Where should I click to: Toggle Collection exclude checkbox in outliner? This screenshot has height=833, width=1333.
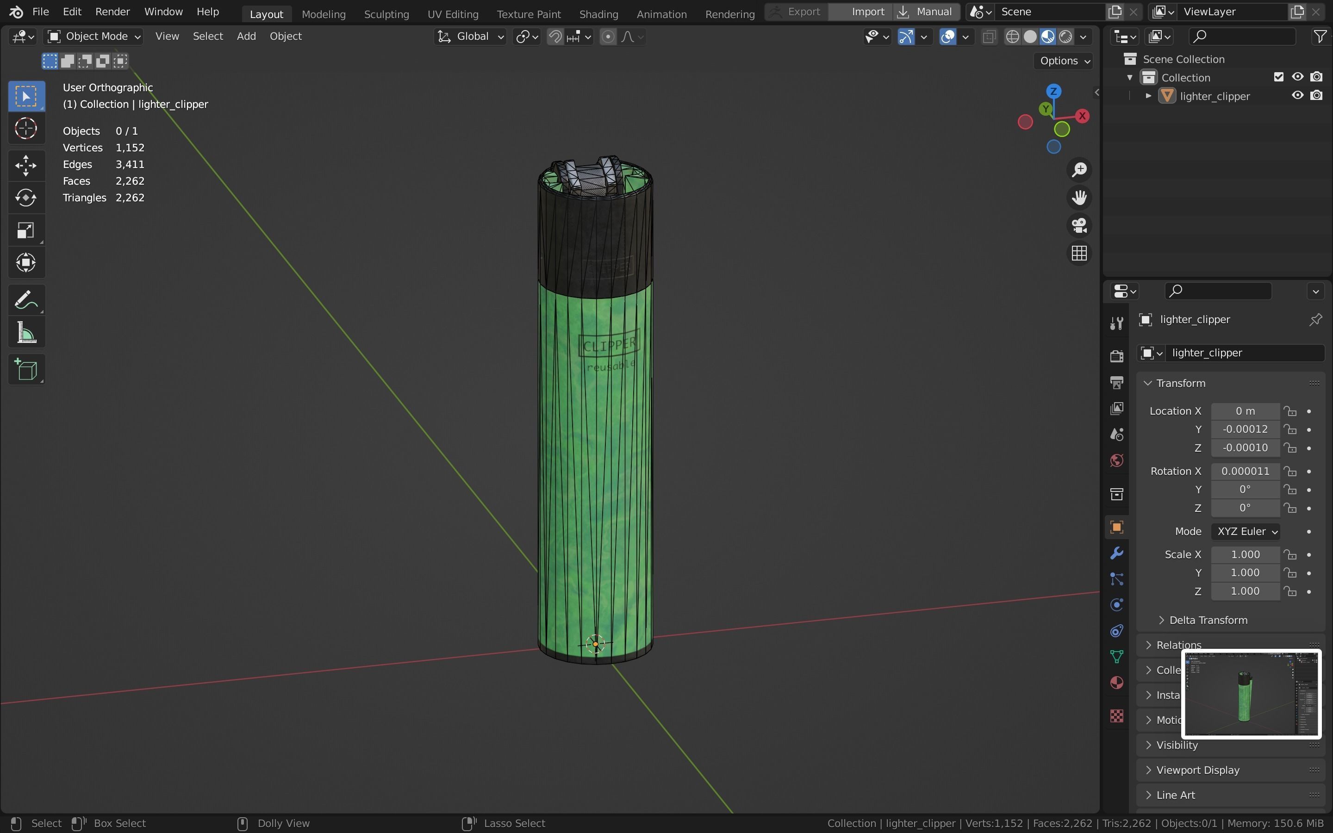(x=1278, y=77)
